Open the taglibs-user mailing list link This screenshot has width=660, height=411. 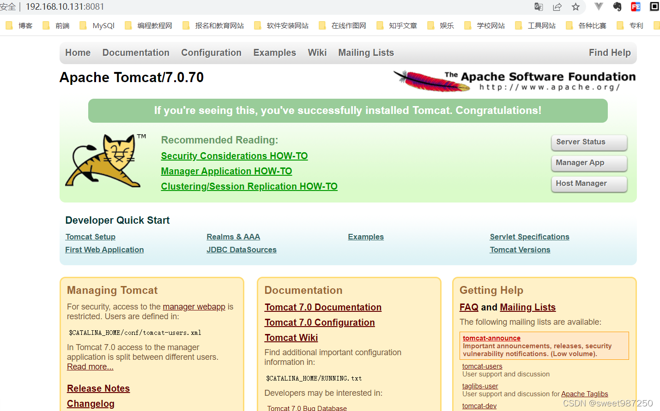pyautogui.click(x=480, y=386)
